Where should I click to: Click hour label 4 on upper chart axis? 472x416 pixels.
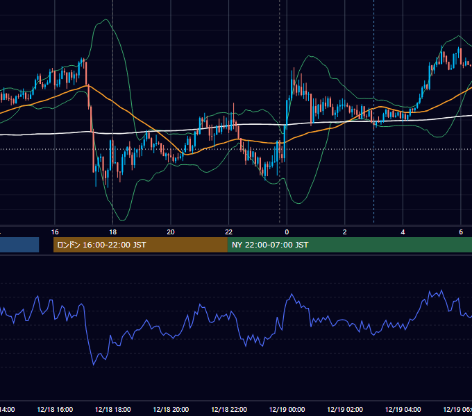(403, 232)
